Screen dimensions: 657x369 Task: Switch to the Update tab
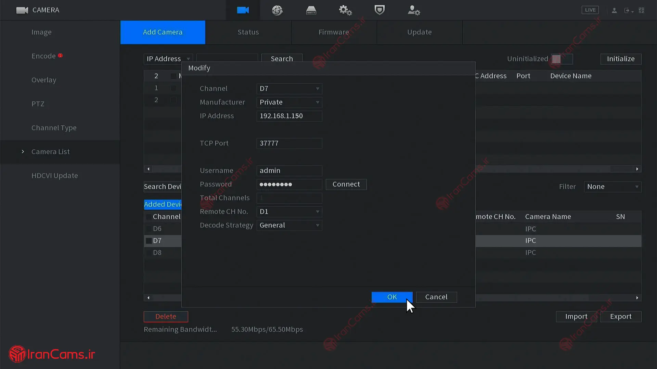[419, 32]
